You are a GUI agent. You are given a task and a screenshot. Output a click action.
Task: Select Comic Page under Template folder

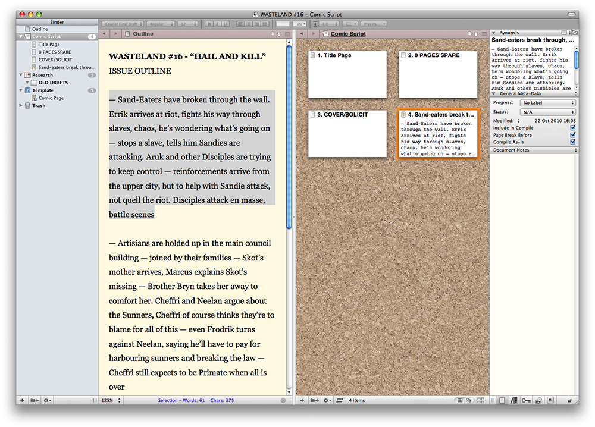(51, 98)
